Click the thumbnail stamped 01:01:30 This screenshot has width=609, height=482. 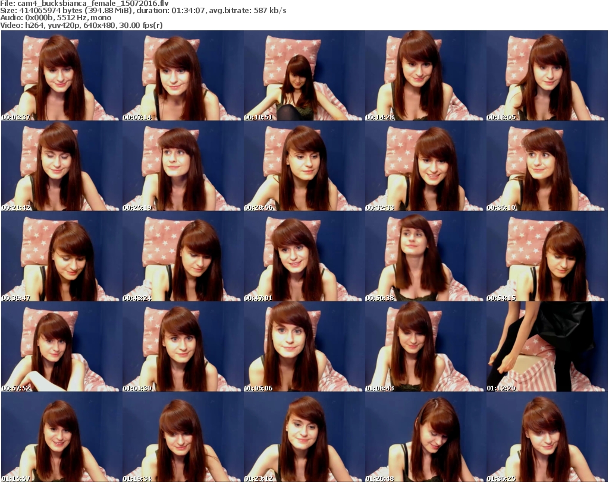183,346
